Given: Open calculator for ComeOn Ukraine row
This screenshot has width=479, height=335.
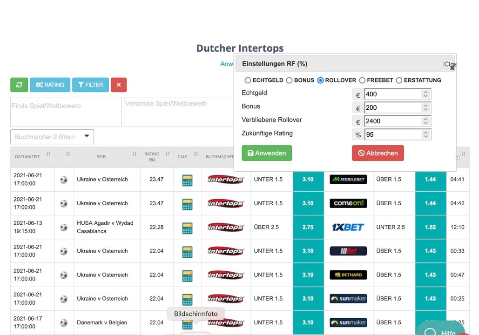Looking at the screenshot, I should tap(187, 204).
